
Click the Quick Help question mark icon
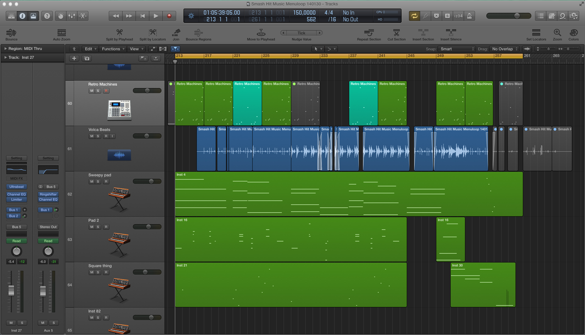pyautogui.click(x=47, y=16)
